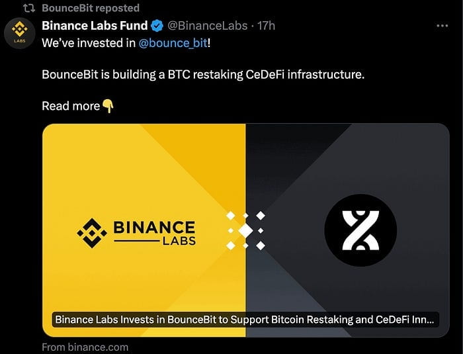Click the yellow area above Binance Labs logo

point(139,165)
